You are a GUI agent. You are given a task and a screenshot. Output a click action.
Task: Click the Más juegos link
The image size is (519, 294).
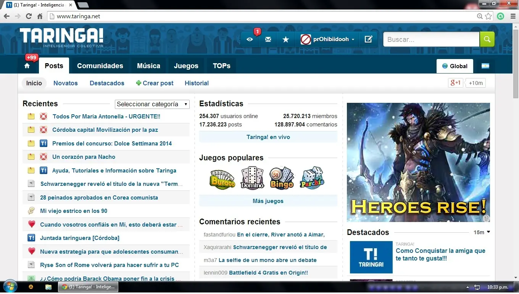268,201
